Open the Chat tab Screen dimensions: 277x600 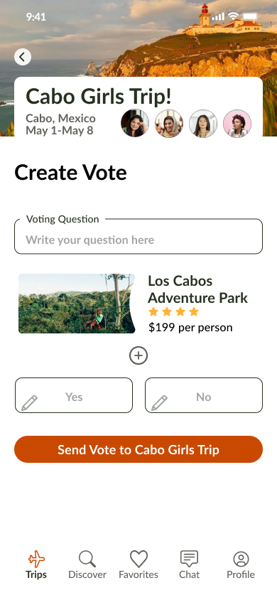pos(189,564)
